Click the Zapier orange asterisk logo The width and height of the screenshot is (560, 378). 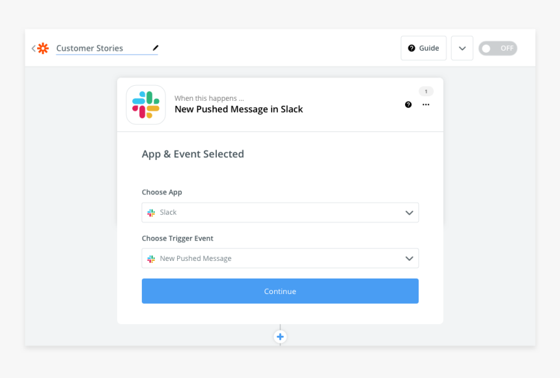coord(43,48)
